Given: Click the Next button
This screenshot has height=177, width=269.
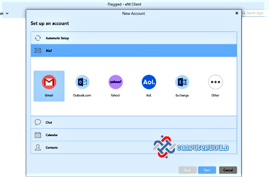Looking at the screenshot, I should coord(207,170).
